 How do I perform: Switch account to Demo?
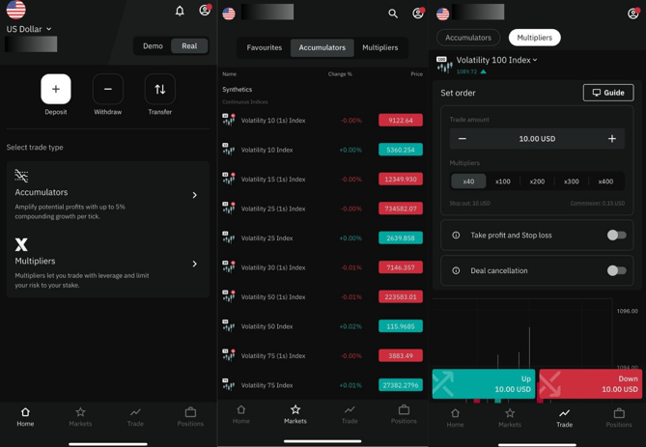[x=153, y=46]
